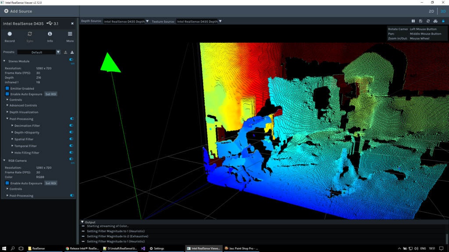Toggle Hole Filling Filter switch
Image resolution: width=449 pixels, height=252 pixels.
pos(71,153)
